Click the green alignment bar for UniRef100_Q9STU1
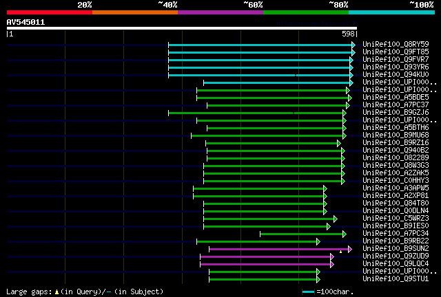This screenshot has height=297, width=441. click(x=263, y=280)
